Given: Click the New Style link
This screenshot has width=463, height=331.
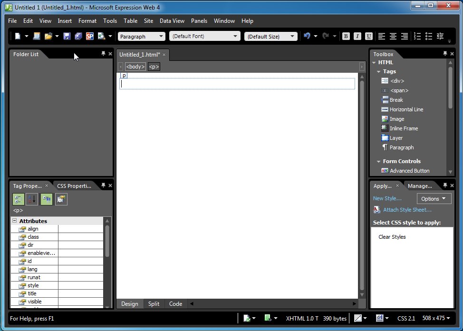Looking at the screenshot, I should [387, 198].
